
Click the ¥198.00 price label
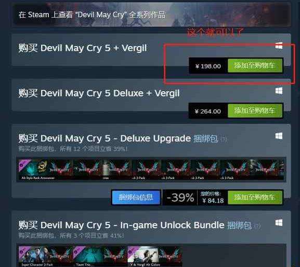pyautogui.click(x=208, y=66)
